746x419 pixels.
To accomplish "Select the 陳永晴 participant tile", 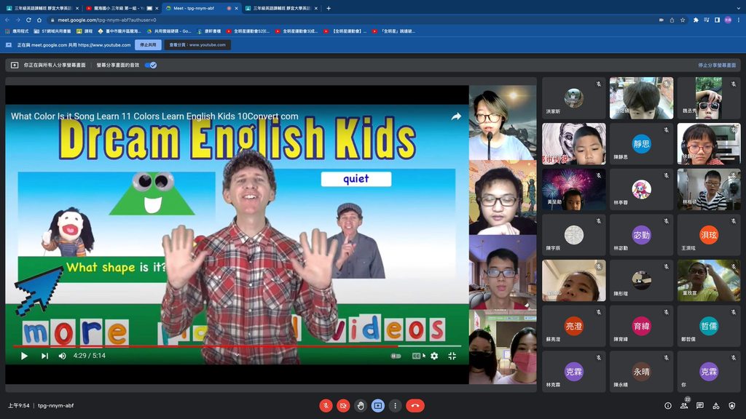I will (641, 372).
